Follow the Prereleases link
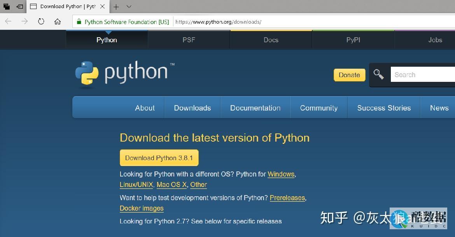Screen dimensions: 455x237 [287, 198]
